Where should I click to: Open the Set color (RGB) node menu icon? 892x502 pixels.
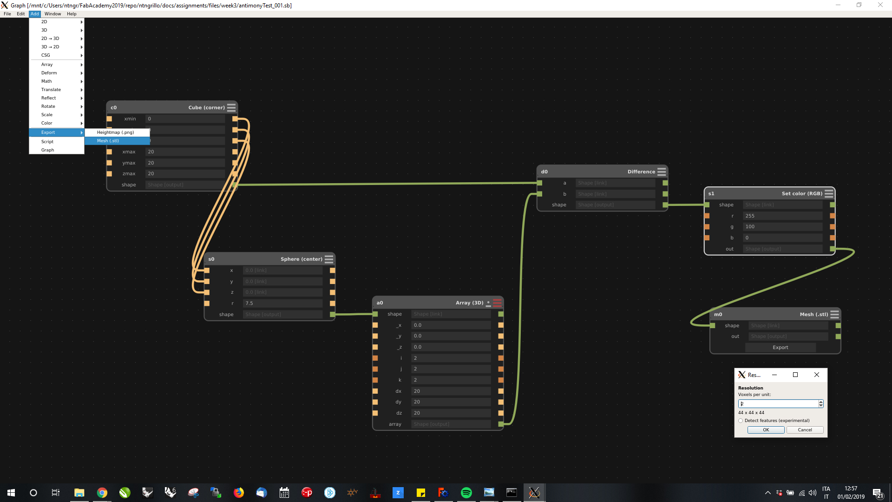point(829,193)
